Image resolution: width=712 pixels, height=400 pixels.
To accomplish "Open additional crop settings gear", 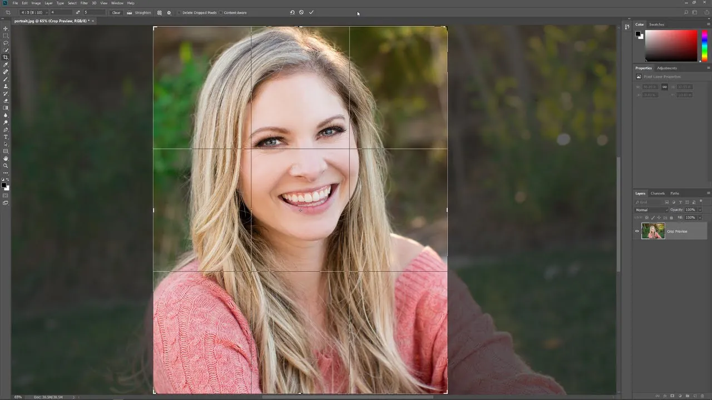I will click(x=169, y=12).
